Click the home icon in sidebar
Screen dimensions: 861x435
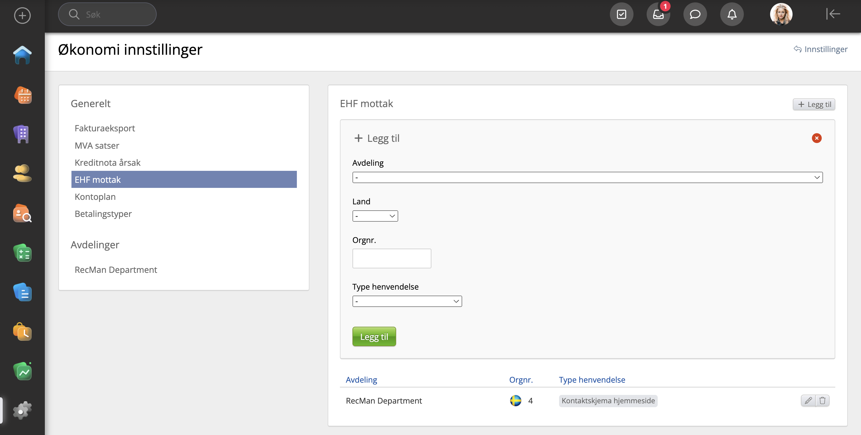[x=22, y=55]
